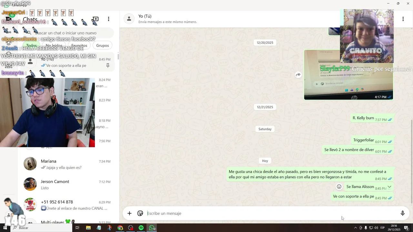Open Chrome from the taskbar
The height and width of the screenshot is (232, 413).
click(120, 228)
